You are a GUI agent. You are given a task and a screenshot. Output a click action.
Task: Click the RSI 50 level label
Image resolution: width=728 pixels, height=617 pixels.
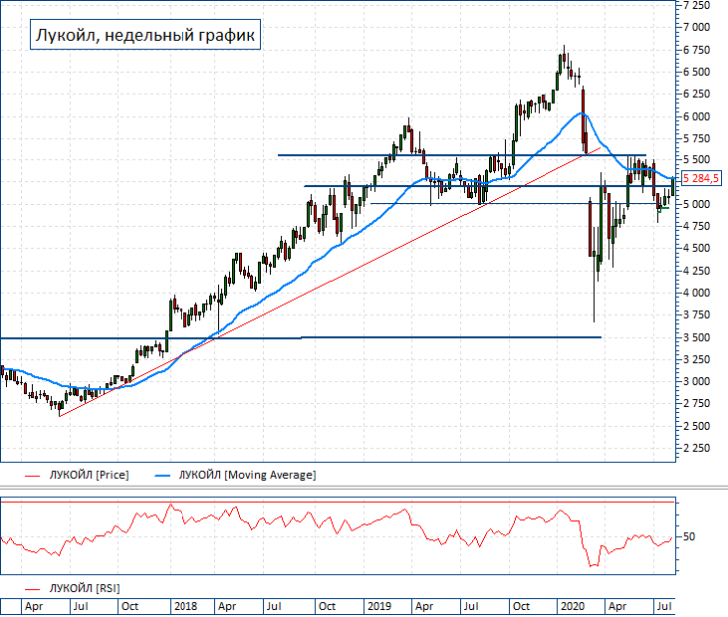click(x=689, y=537)
